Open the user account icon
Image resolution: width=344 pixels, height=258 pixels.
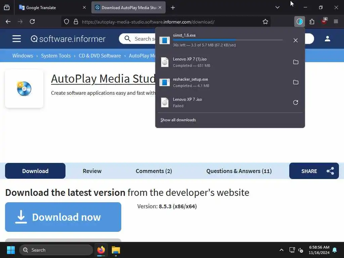tap(327, 39)
